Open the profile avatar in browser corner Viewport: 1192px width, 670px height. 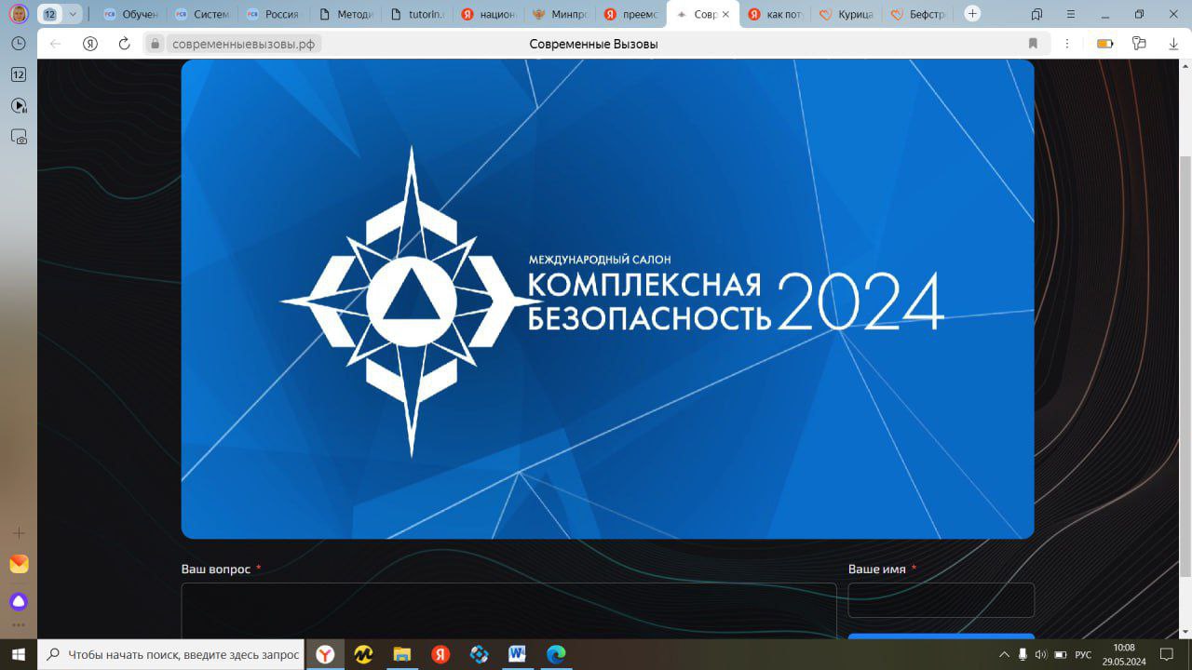[x=19, y=14]
